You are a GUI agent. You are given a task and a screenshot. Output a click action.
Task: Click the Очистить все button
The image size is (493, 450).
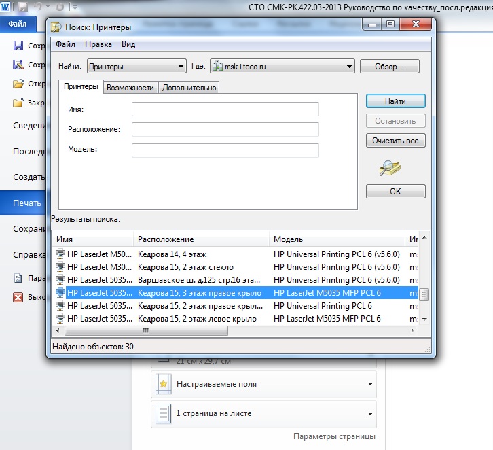coord(395,141)
